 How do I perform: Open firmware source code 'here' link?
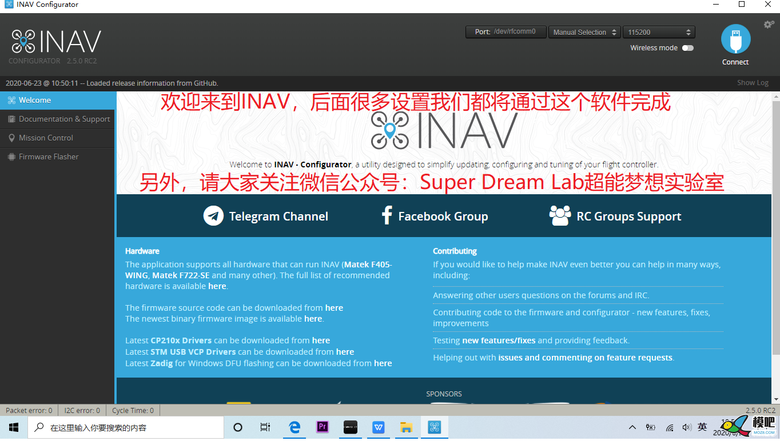click(x=334, y=308)
